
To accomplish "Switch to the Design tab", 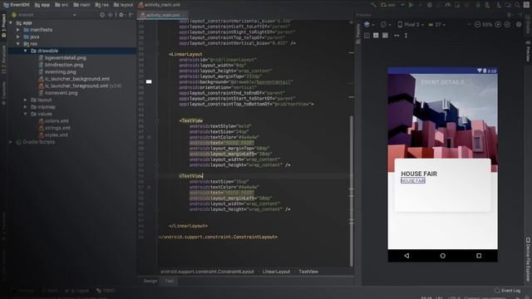I will point(150,281).
